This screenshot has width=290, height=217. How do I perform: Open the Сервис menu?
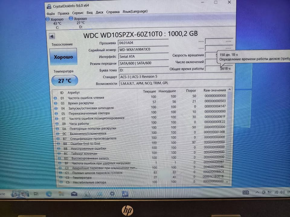tap(78, 13)
